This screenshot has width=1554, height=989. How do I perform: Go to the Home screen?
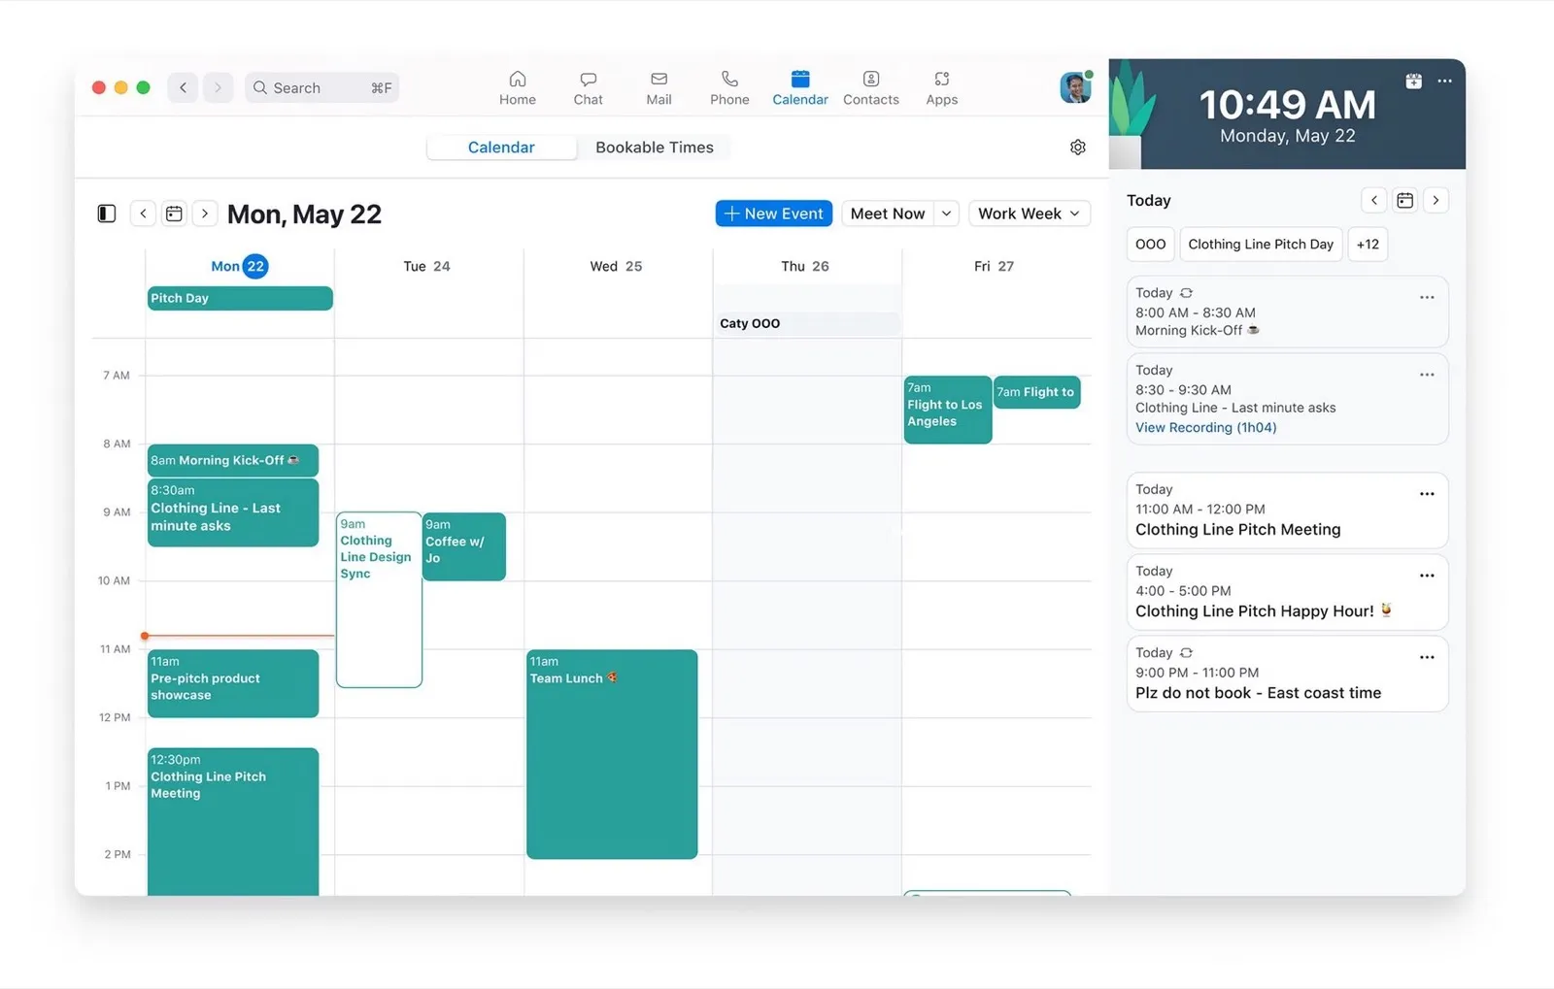click(x=517, y=87)
